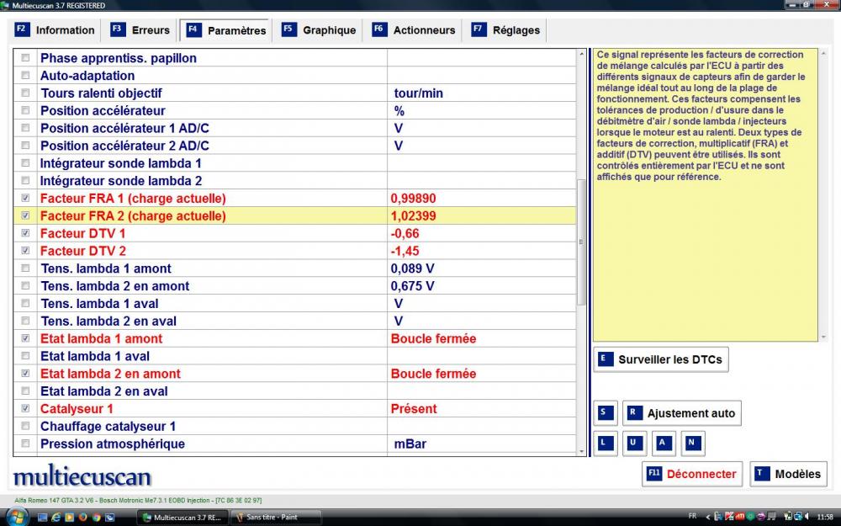
Task: Click the parameter list vertical scrollbar
Action: click(x=581, y=242)
